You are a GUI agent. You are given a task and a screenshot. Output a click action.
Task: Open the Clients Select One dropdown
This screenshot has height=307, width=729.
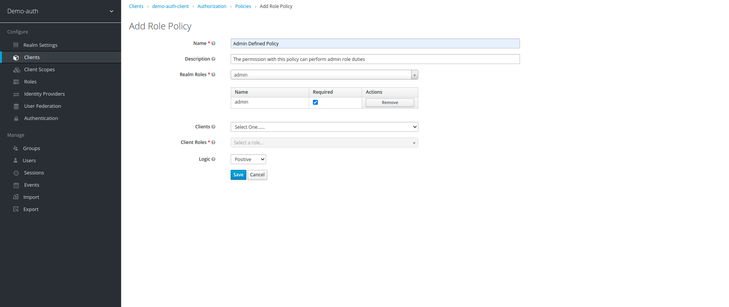pos(324,127)
